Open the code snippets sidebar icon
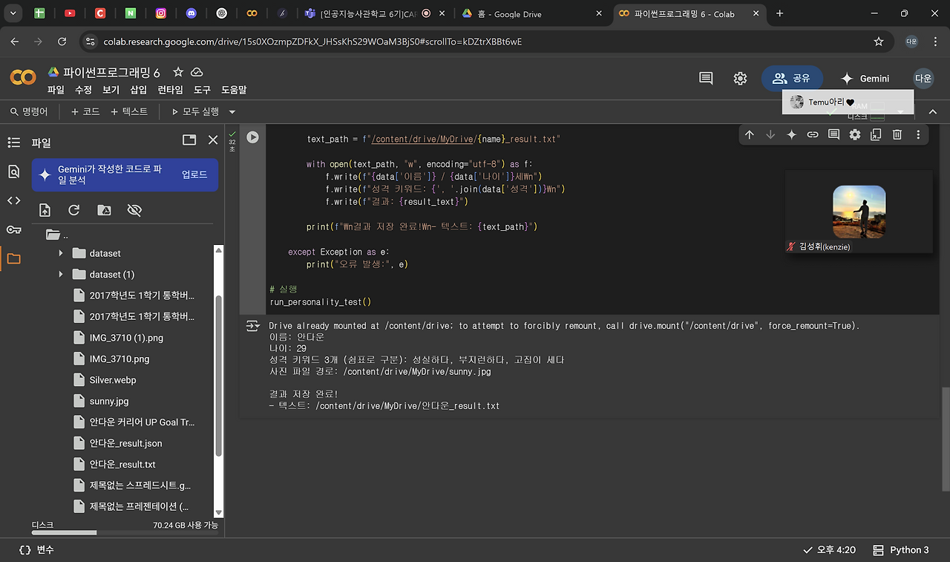Image resolution: width=950 pixels, height=562 pixels. click(x=13, y=200)
